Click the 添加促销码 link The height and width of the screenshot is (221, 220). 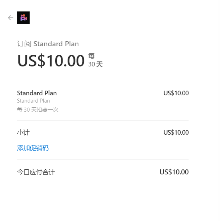pyautogui.click(x=33, y=148)
